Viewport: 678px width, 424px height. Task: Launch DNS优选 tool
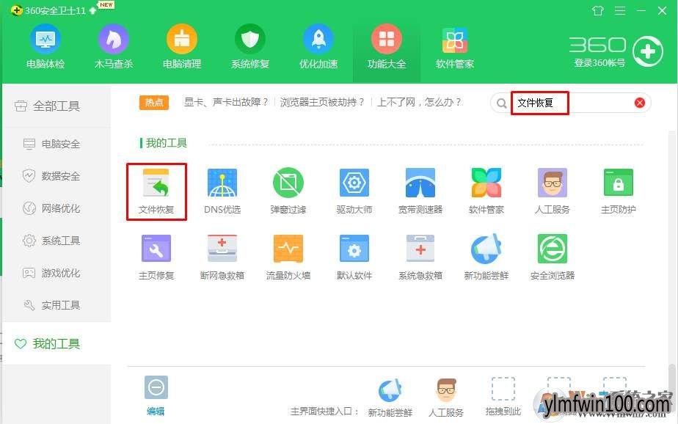coord(222,191)
